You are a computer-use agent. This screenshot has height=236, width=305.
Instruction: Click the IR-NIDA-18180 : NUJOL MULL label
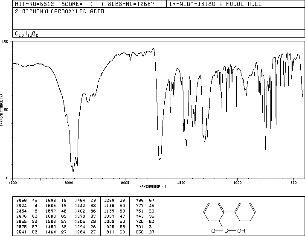215,4
